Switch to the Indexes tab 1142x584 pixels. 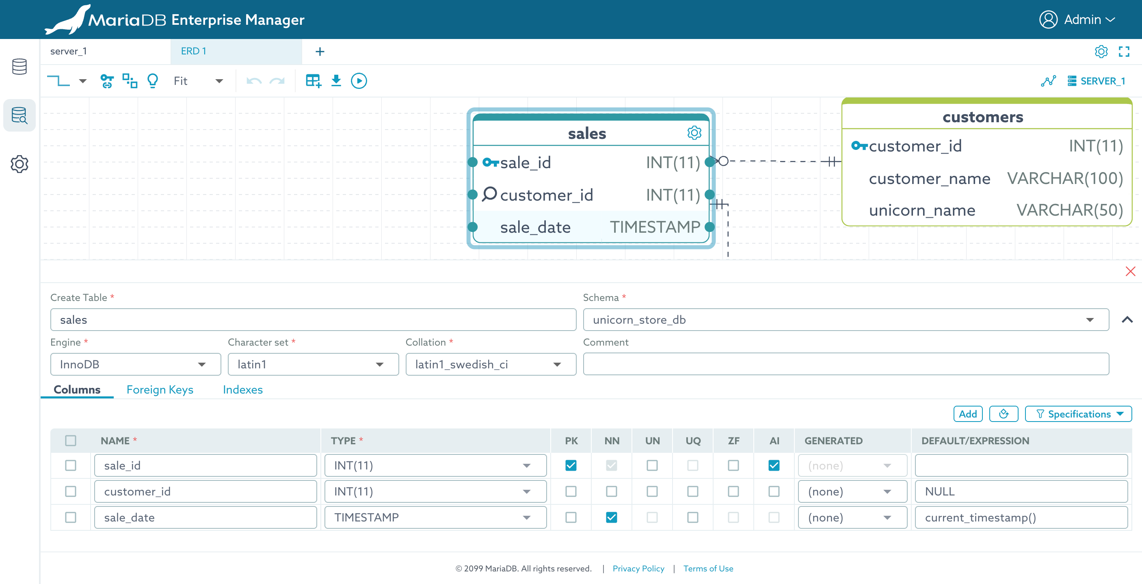tap(242, 389)
